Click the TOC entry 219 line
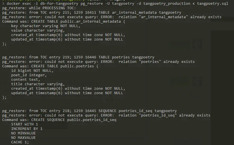This screenshot has height=145, width=234. pos(78,57)
